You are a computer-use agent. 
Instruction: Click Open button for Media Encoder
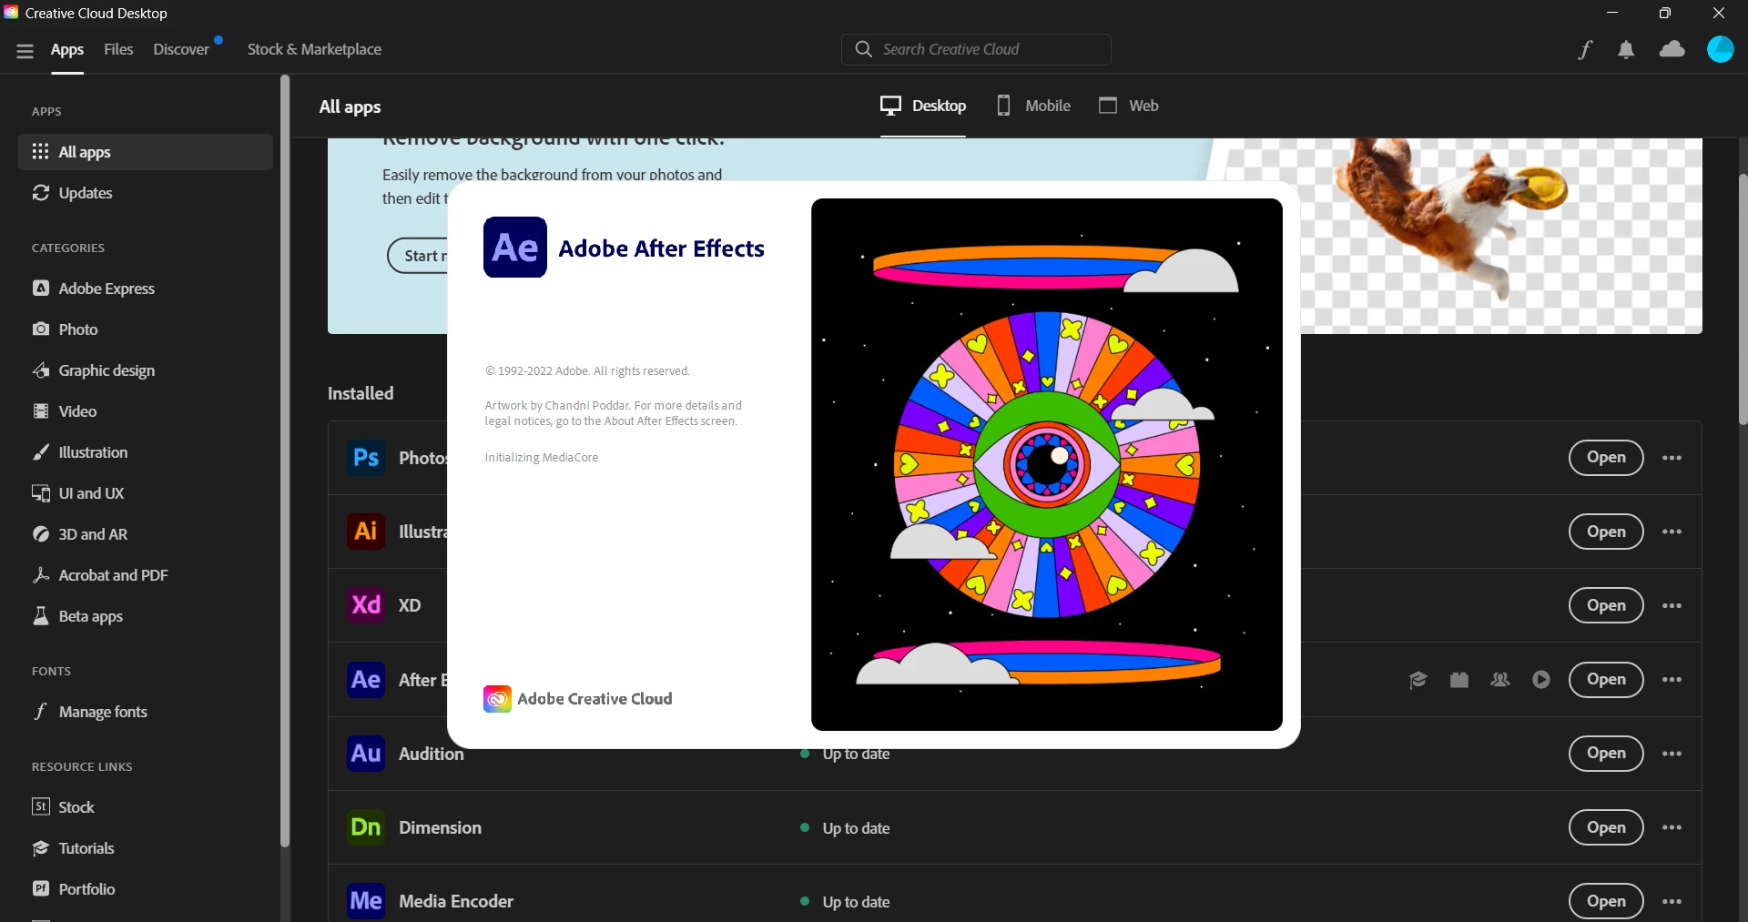click(1606, 901)
